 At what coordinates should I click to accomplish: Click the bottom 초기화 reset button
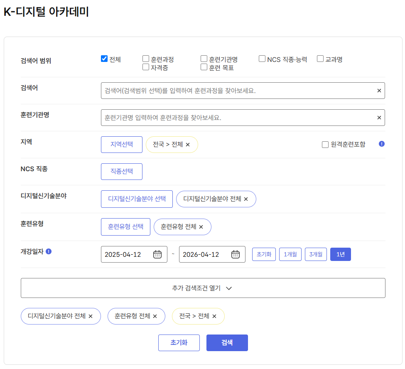(179, 343)
